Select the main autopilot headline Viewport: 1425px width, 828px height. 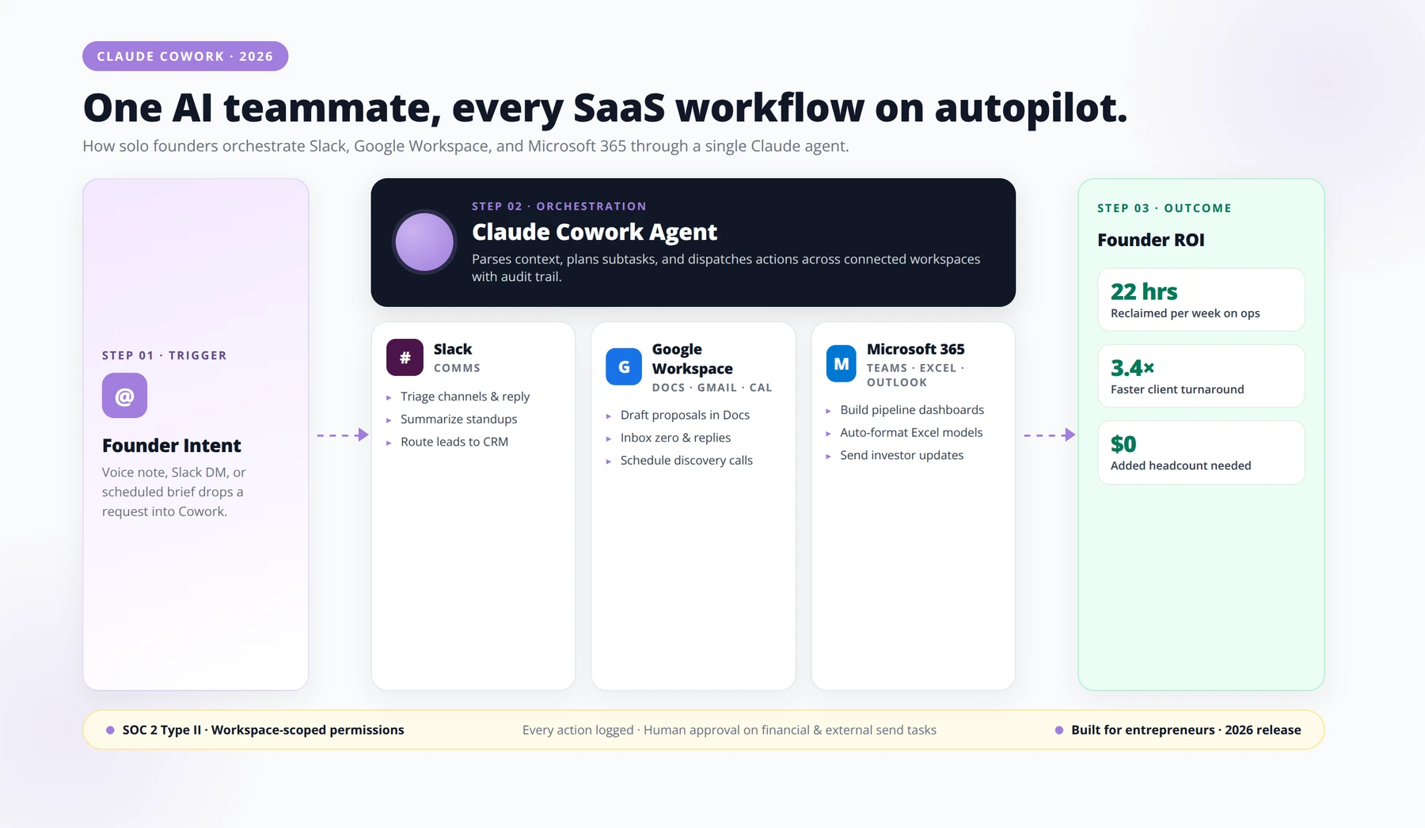pyautogui.click(x=605, y=108)
